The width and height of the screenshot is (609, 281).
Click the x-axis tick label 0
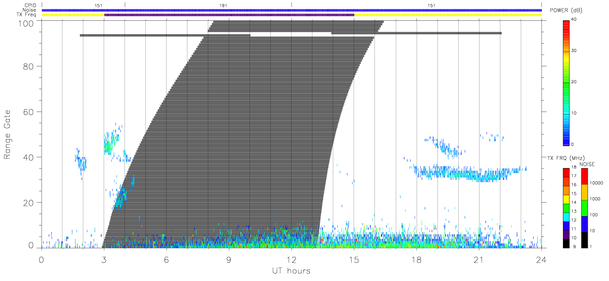(x=41, y=259)
